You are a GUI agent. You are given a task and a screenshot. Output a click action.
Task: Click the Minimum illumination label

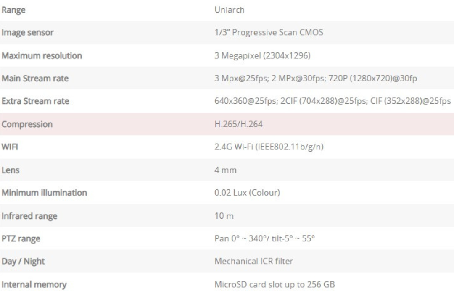(x=44, y=193)
